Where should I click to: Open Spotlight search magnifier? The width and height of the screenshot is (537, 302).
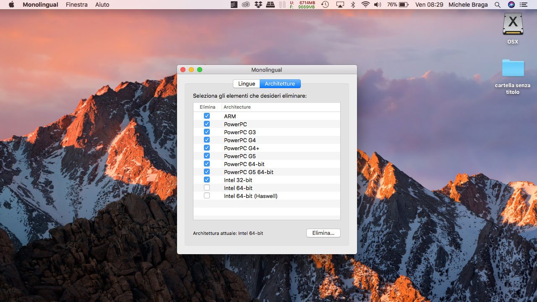(x=498, y=5)
